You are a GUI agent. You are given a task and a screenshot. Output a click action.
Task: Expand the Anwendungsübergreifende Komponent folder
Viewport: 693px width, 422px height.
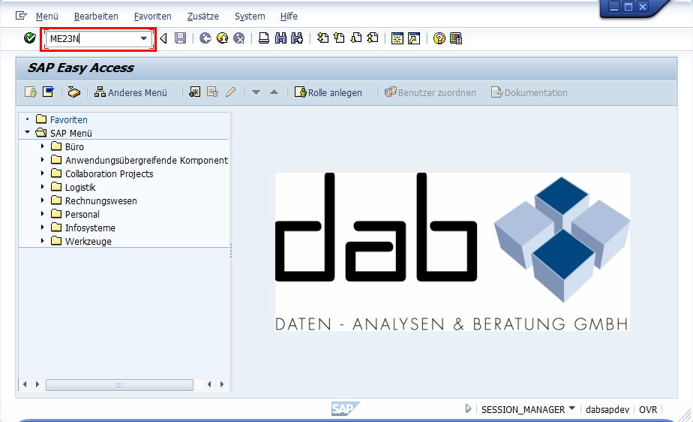point(43,160)
